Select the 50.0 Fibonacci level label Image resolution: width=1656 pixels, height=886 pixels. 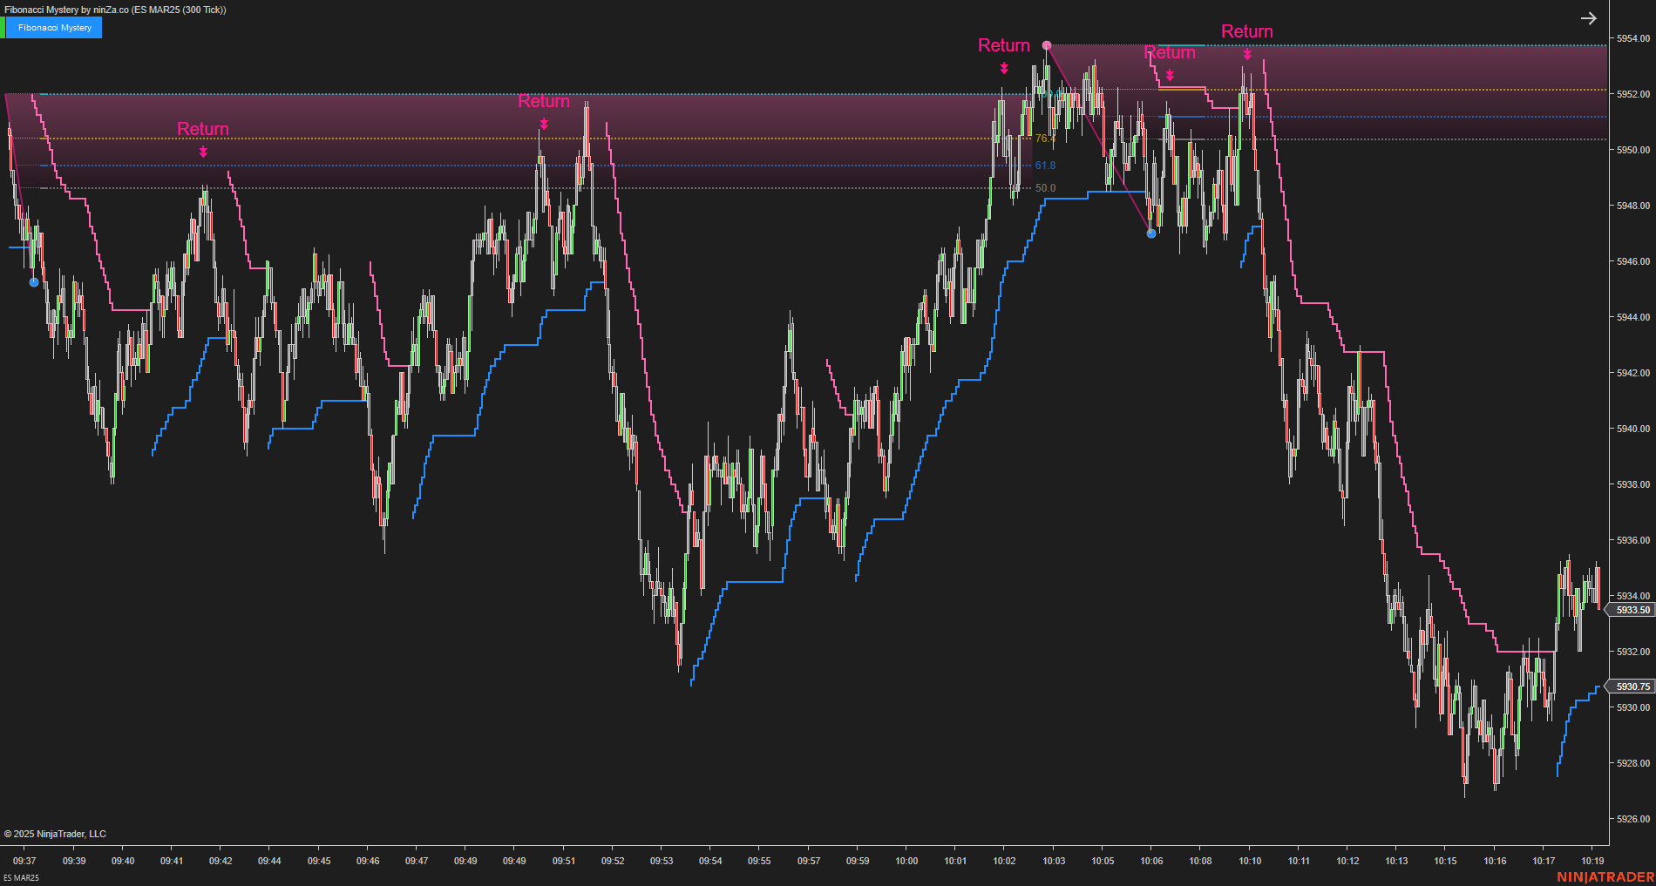[1045, 187]
